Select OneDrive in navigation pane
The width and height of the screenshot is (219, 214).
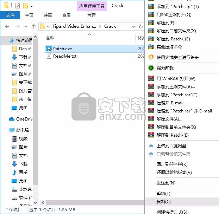[20, 119]
